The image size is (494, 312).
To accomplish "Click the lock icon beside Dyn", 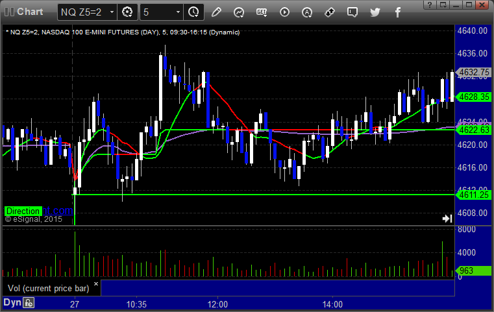I will click(x=29, y=303).
